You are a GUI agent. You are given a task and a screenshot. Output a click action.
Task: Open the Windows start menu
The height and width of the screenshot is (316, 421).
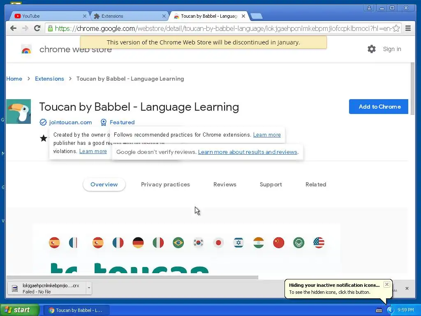coord(20,310)
